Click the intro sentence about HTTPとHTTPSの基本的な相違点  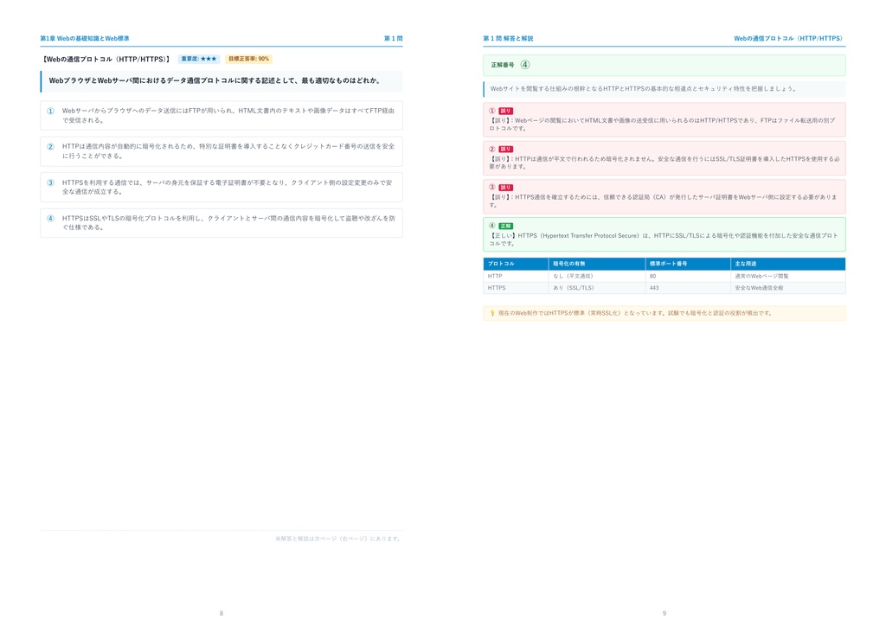click(643, 89)
